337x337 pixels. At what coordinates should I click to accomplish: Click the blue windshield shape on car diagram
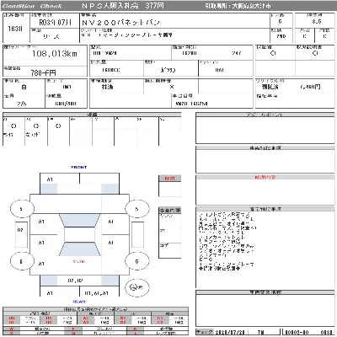tap(79, 221)
